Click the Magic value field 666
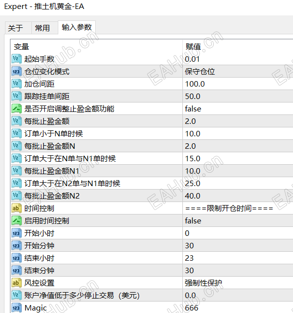The height and width of the screenshot is (313, 293). click(x=238, y=308)
